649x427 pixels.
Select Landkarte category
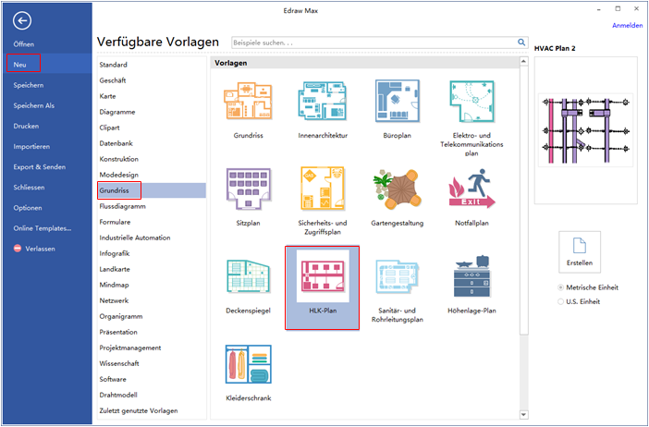click(x=115, y=269)
